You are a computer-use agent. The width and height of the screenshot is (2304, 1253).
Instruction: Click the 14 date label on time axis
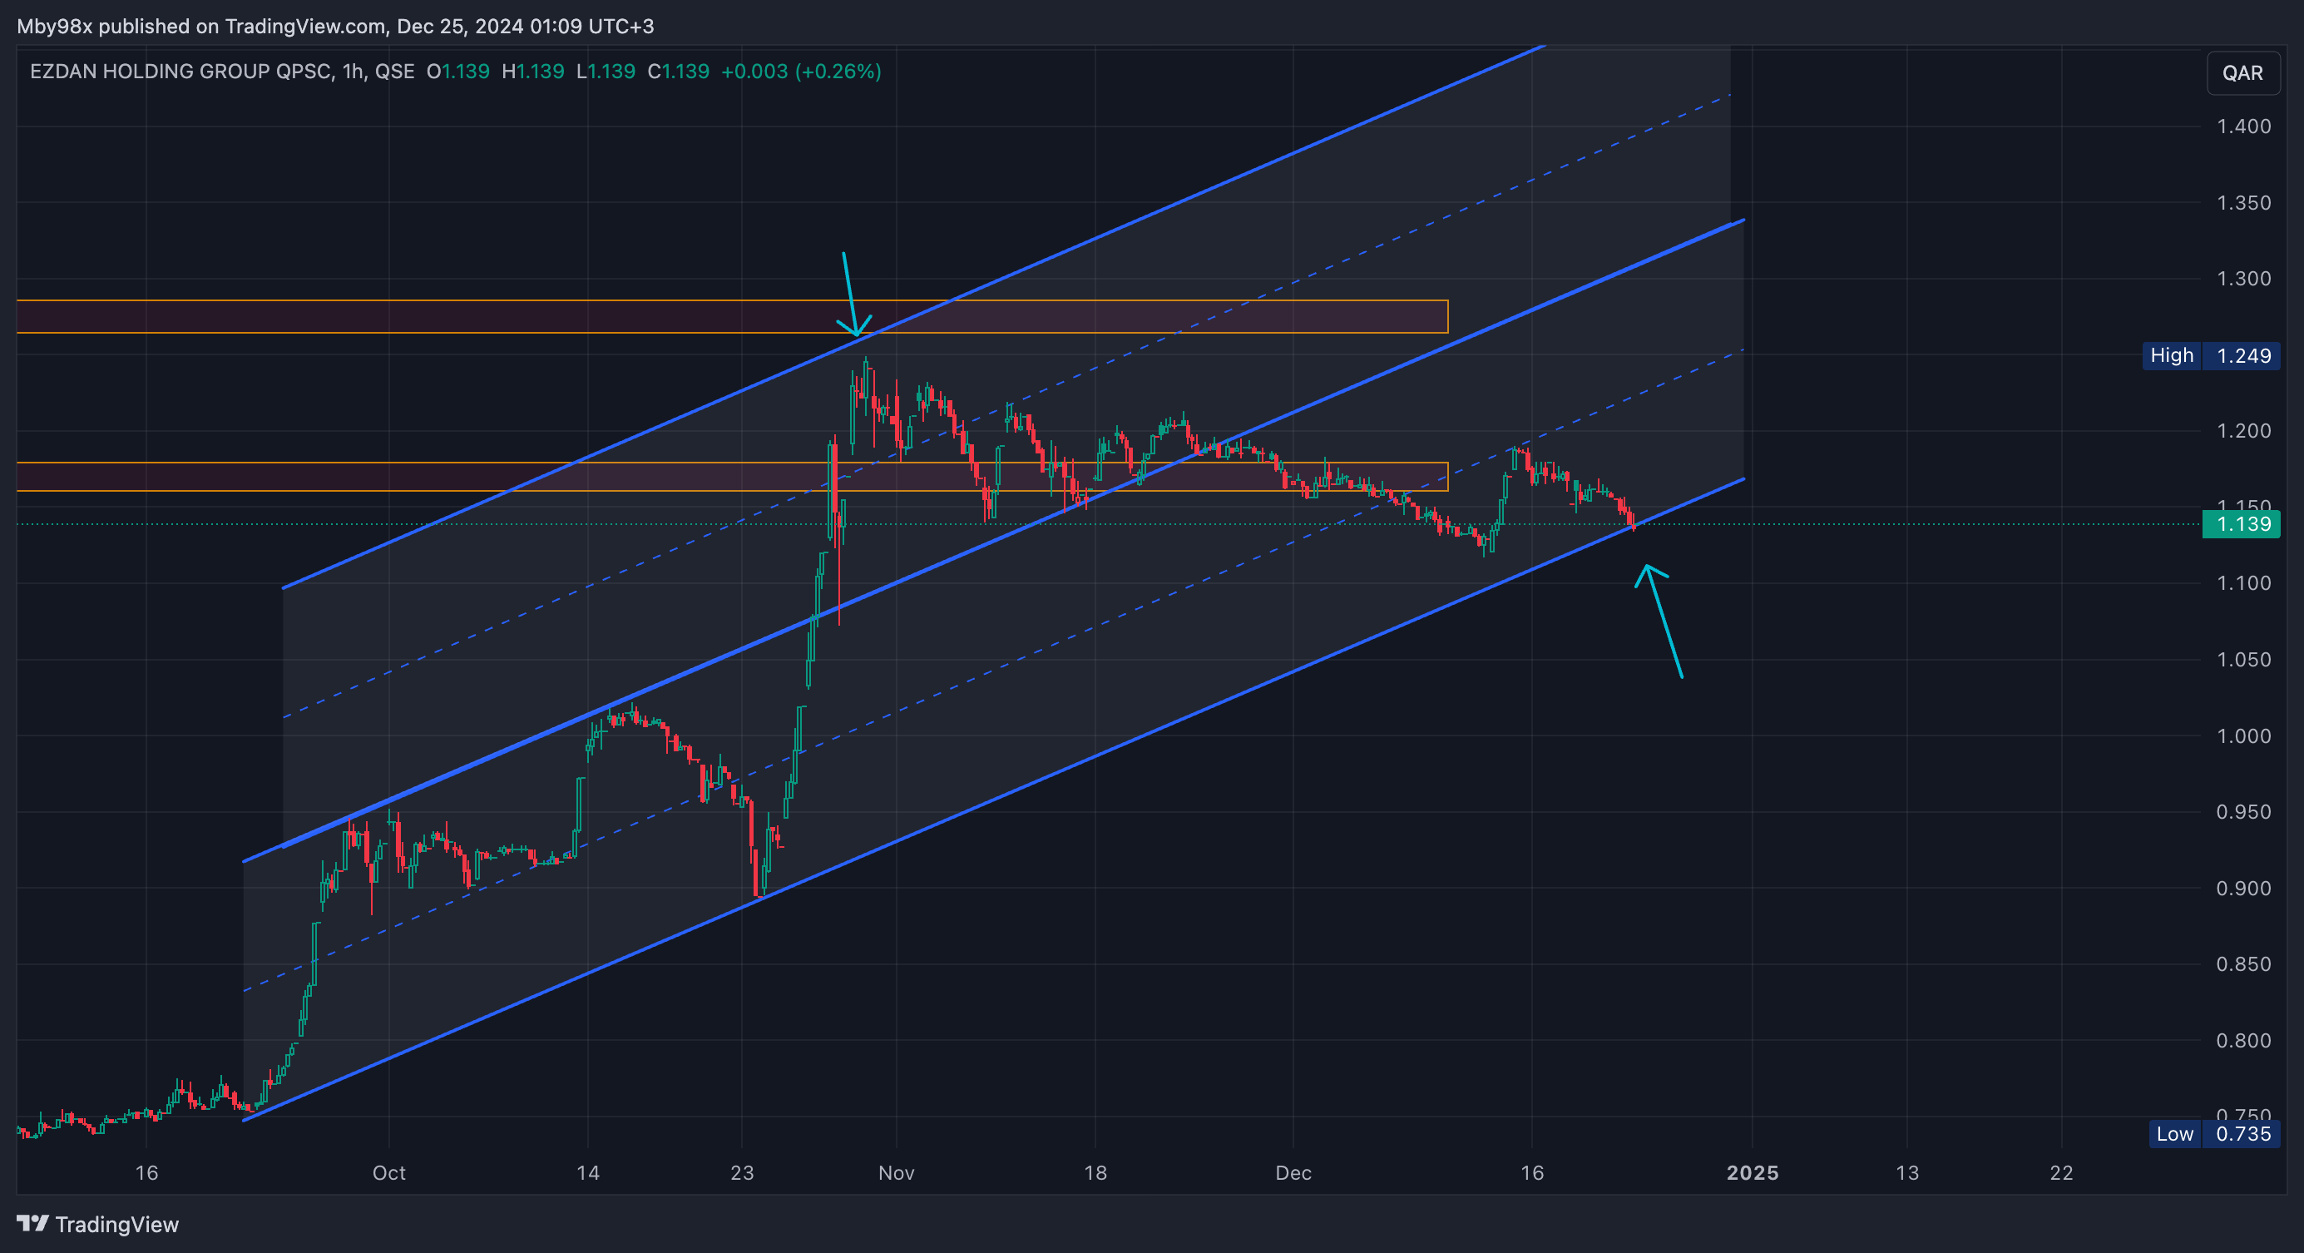[x=587, y=1172]
